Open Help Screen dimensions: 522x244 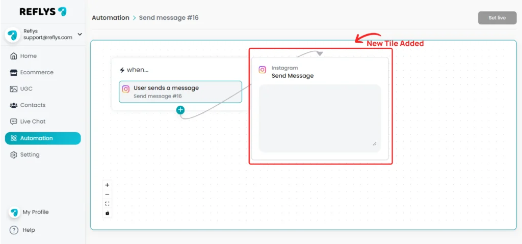29,230
